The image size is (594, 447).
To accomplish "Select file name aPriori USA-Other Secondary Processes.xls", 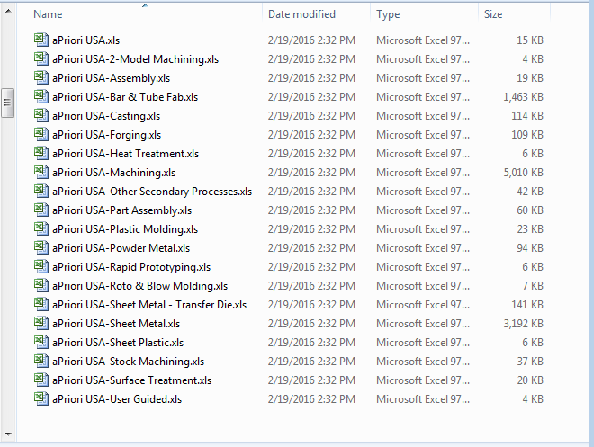I will click(x=152, y=192).
